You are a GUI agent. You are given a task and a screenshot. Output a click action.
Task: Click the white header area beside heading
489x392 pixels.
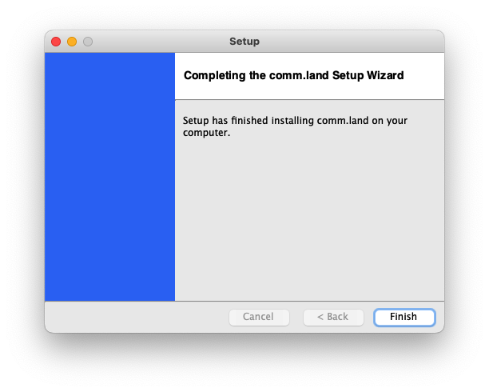point(423,76)
